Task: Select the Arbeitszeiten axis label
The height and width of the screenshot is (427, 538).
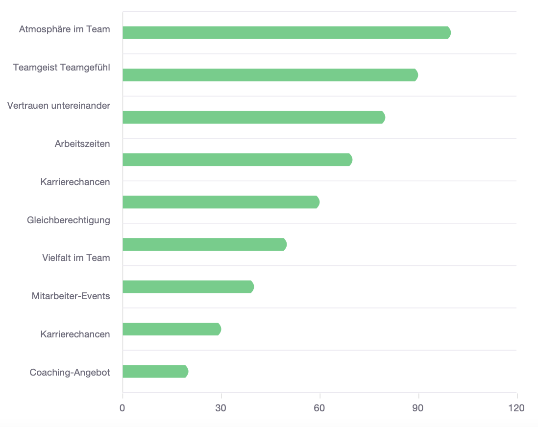Action: point(82,143)
